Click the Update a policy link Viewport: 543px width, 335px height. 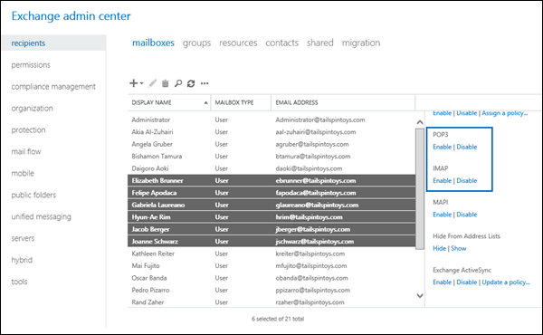[x=506, y=282]
